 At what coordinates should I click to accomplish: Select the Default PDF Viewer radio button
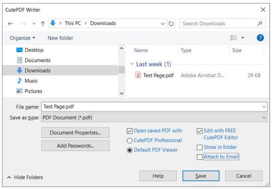click(x=130, y=150)
